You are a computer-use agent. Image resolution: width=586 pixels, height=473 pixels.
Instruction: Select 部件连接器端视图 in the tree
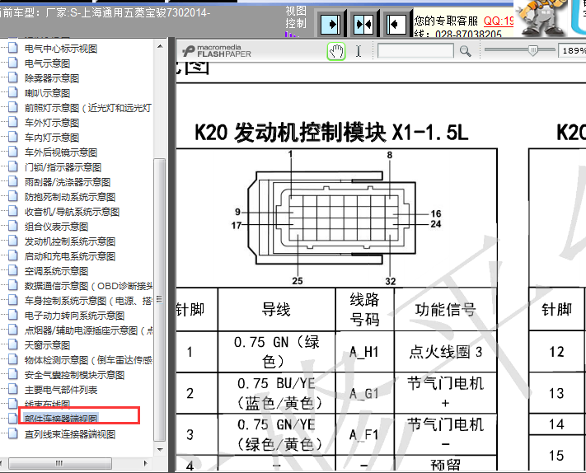(61, 419)
